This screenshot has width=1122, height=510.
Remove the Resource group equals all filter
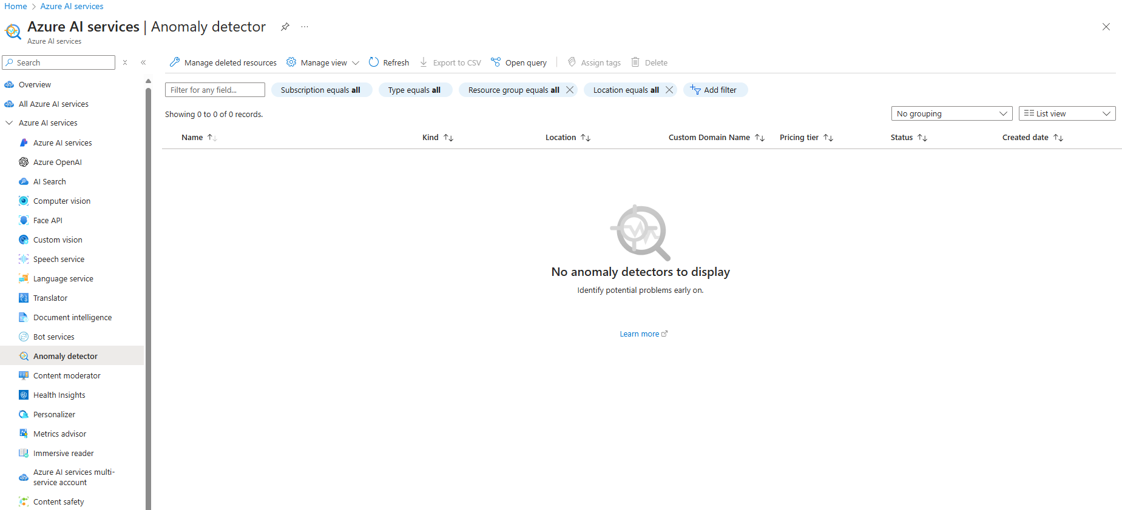pyautogui.click(x=570, y=90)
